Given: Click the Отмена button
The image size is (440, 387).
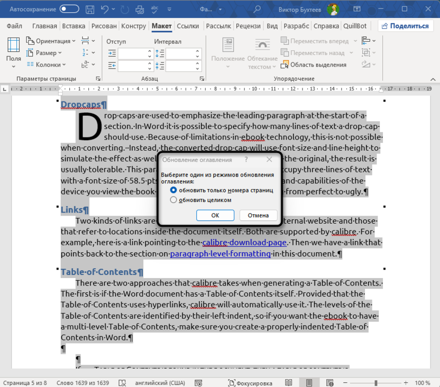Looking at the screenshot, I should point(258,215).
